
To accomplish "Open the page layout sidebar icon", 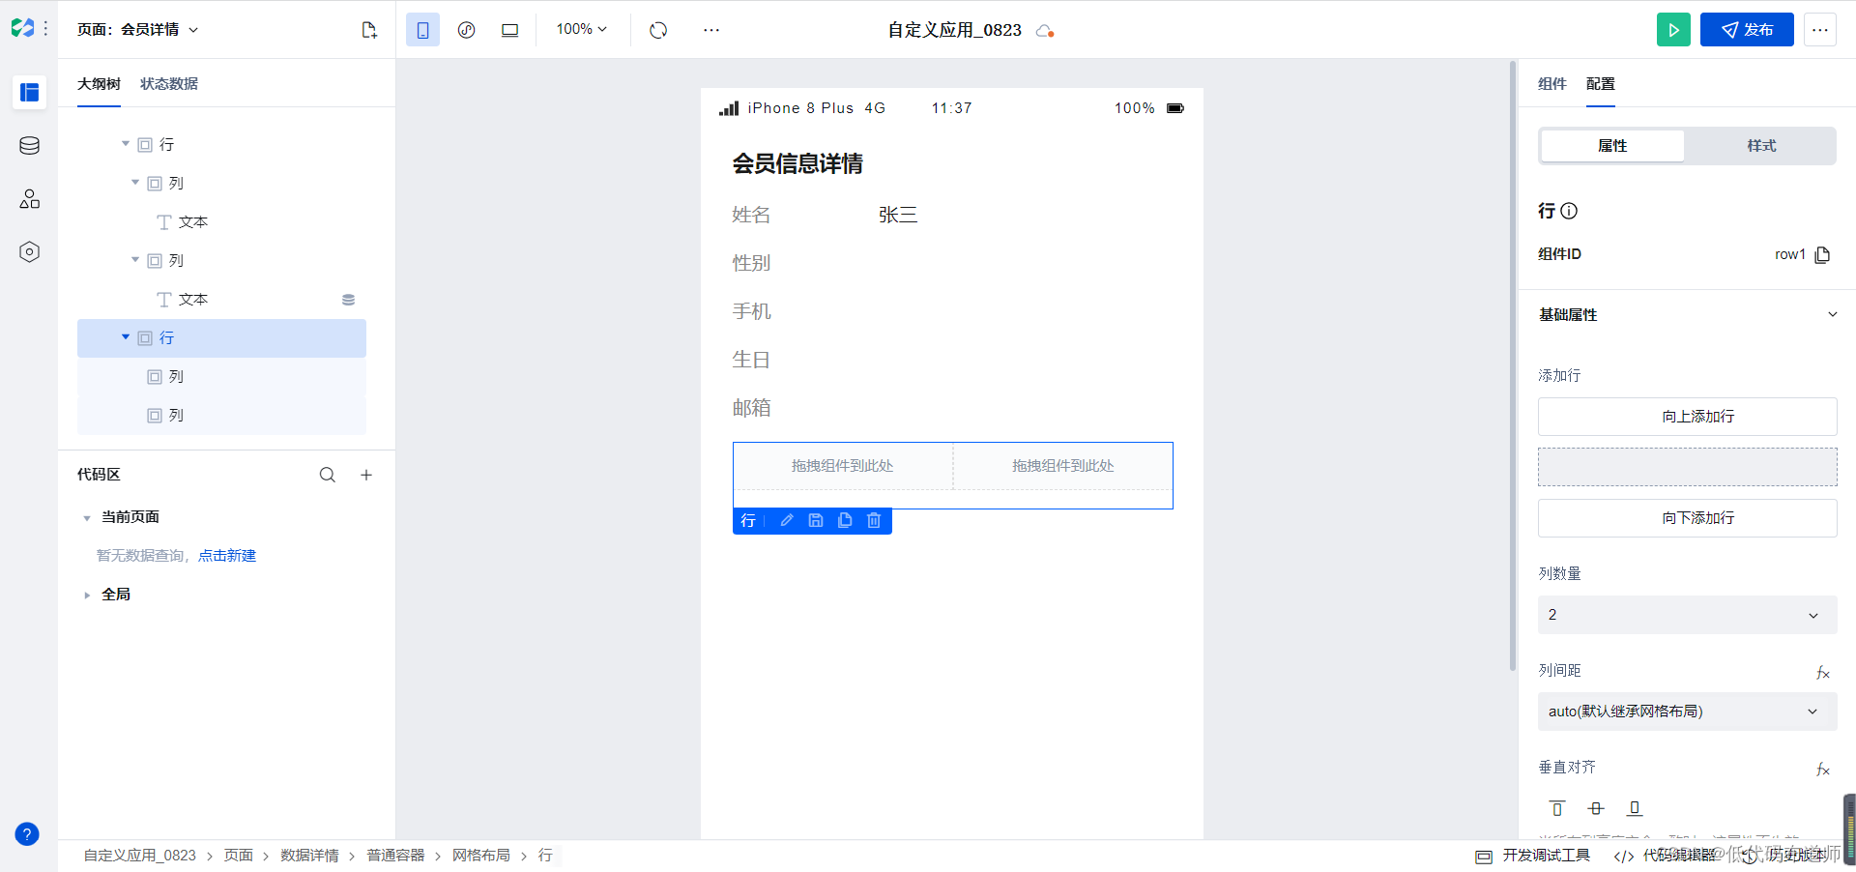I will [29, 93].
